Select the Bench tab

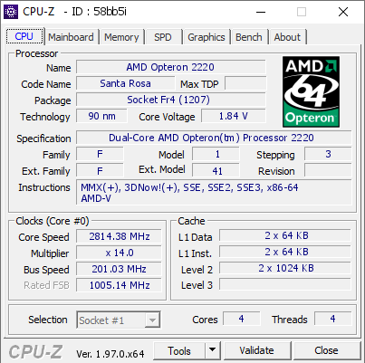(x=249, y=37)
